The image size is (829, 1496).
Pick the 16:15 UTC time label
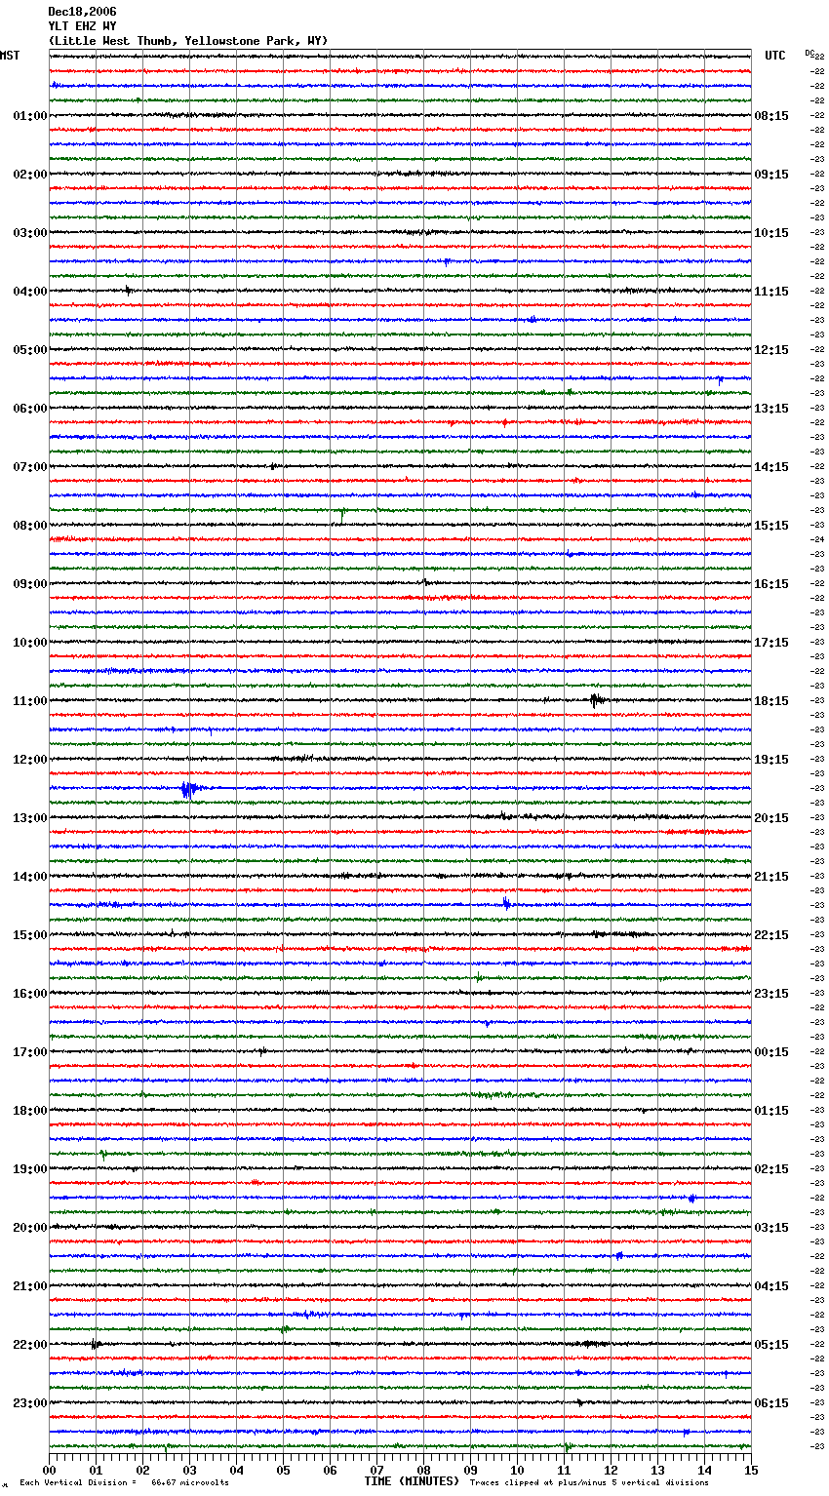[771, 584]
